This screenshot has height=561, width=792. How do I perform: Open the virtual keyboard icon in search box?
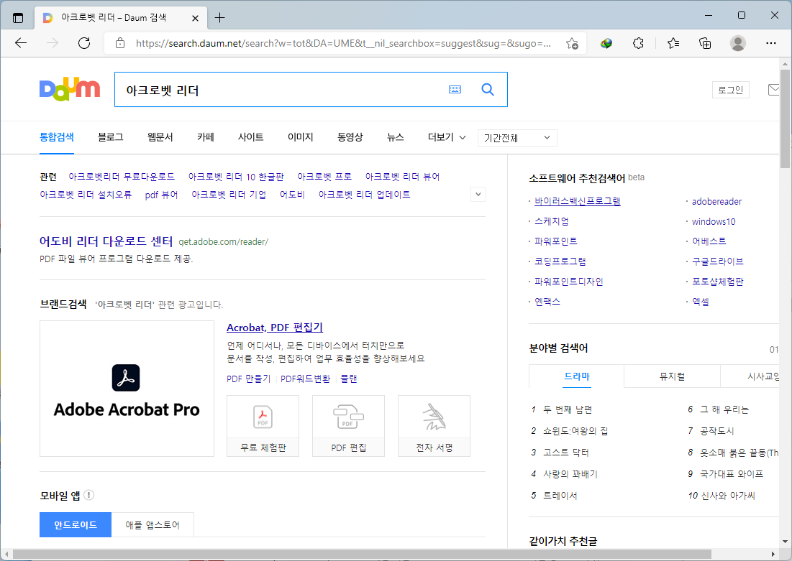coord(455,89)
